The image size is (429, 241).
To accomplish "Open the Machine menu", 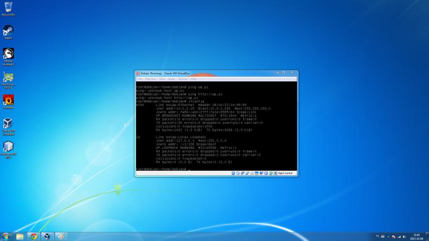I will (151, 79).
